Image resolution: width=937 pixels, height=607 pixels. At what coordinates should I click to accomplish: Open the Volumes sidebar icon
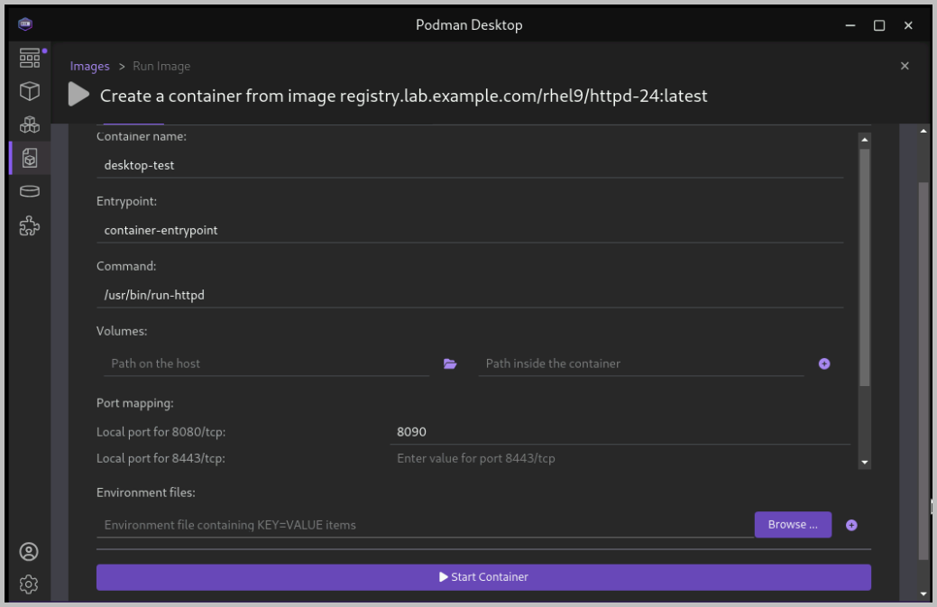[x=30, y=191]
